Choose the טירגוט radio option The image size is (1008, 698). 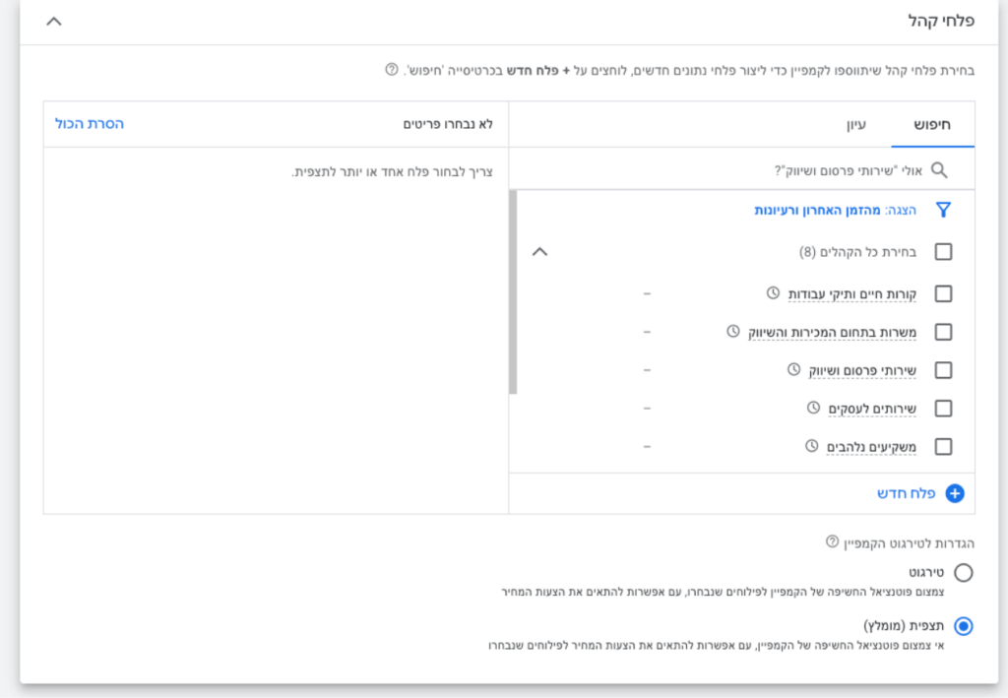[963, 573]
